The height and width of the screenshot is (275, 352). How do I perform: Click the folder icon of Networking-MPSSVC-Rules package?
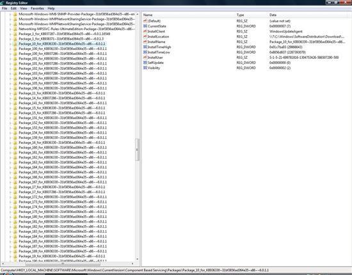coord(15,29)
